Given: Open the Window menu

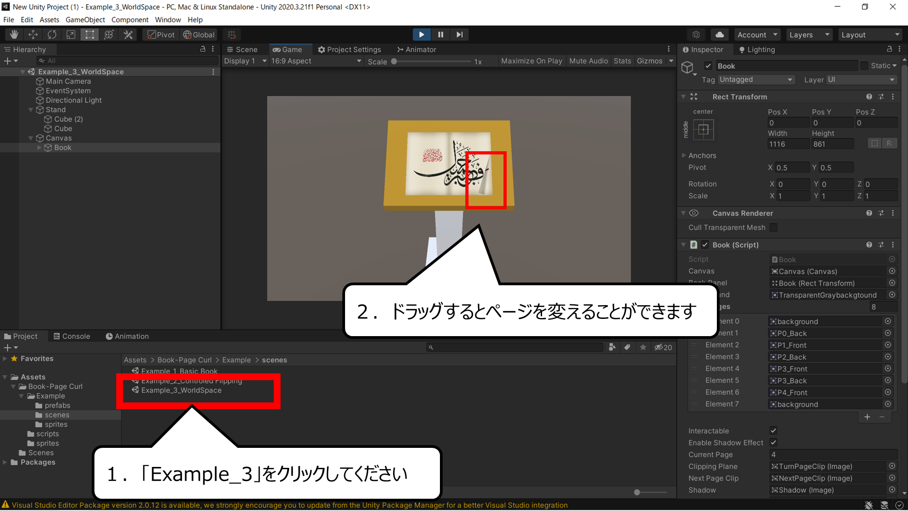Looking at the screenshot, I should click(168, 20).
